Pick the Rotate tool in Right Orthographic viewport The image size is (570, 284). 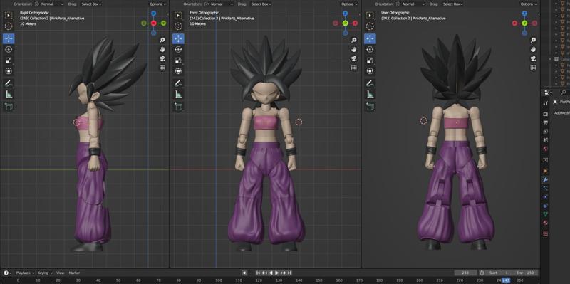pyautogui.click(x=9, y=49)
